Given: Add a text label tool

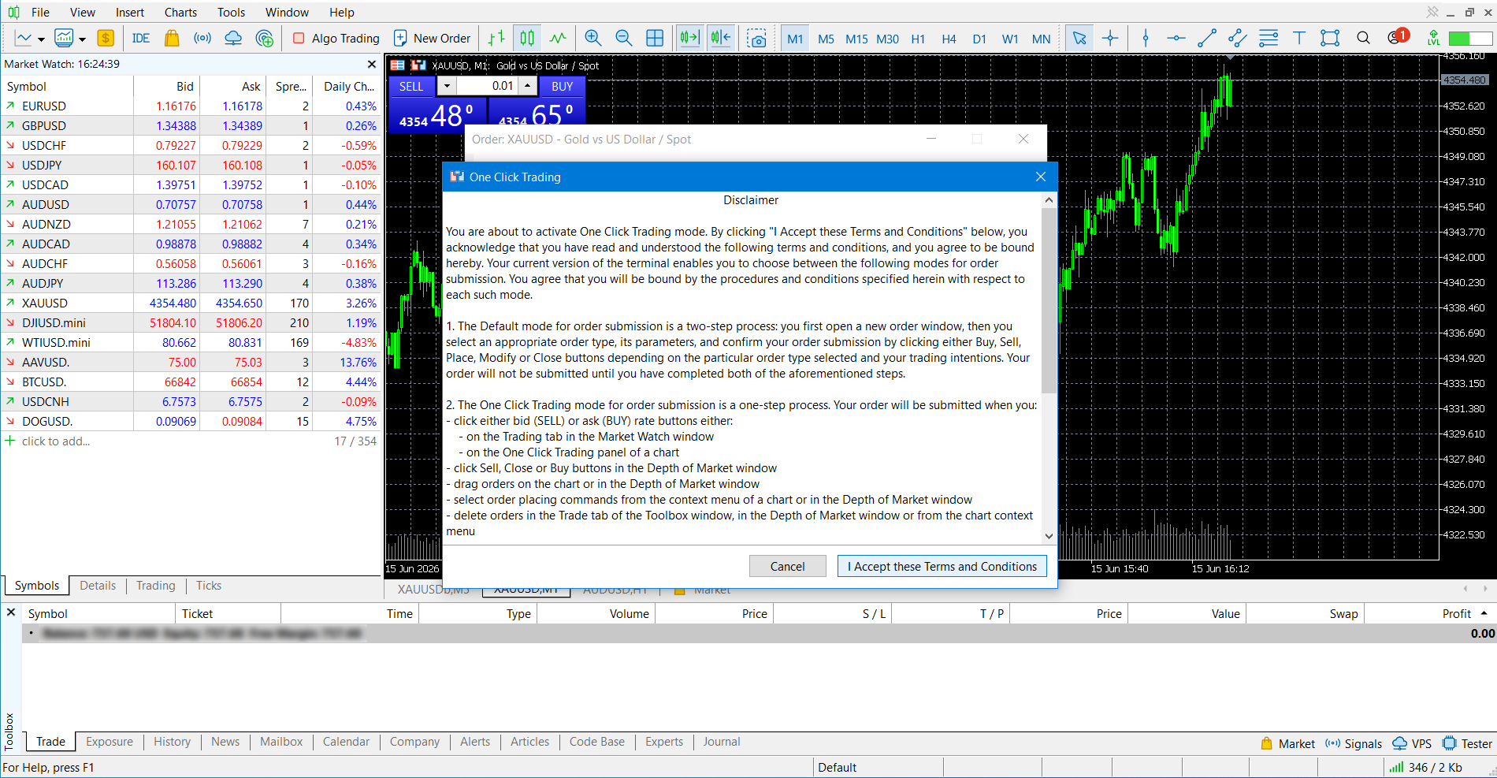Looking at the screenshot, I should click(1299, 38).
